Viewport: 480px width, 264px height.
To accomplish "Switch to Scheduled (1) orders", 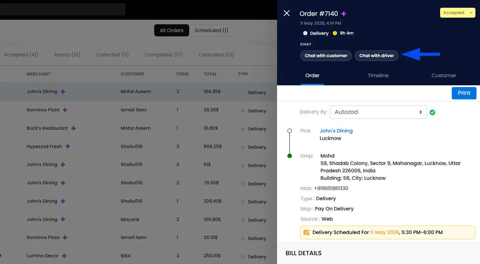I will [211, 30].
